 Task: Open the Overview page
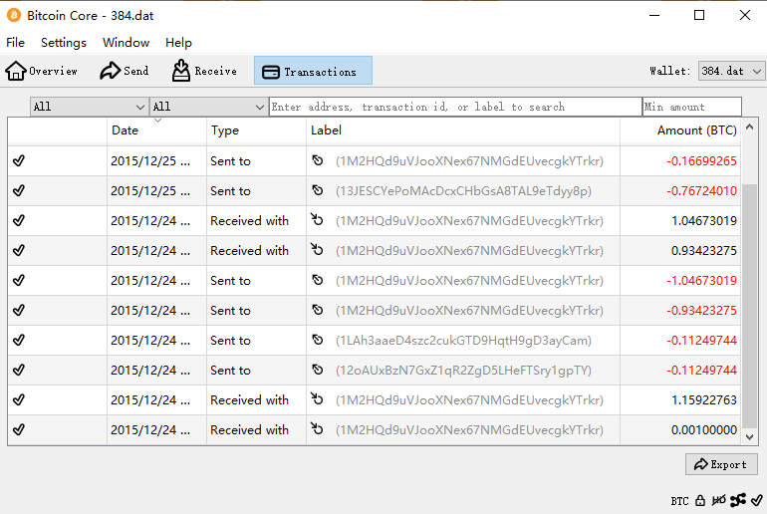tap(42, 71)
